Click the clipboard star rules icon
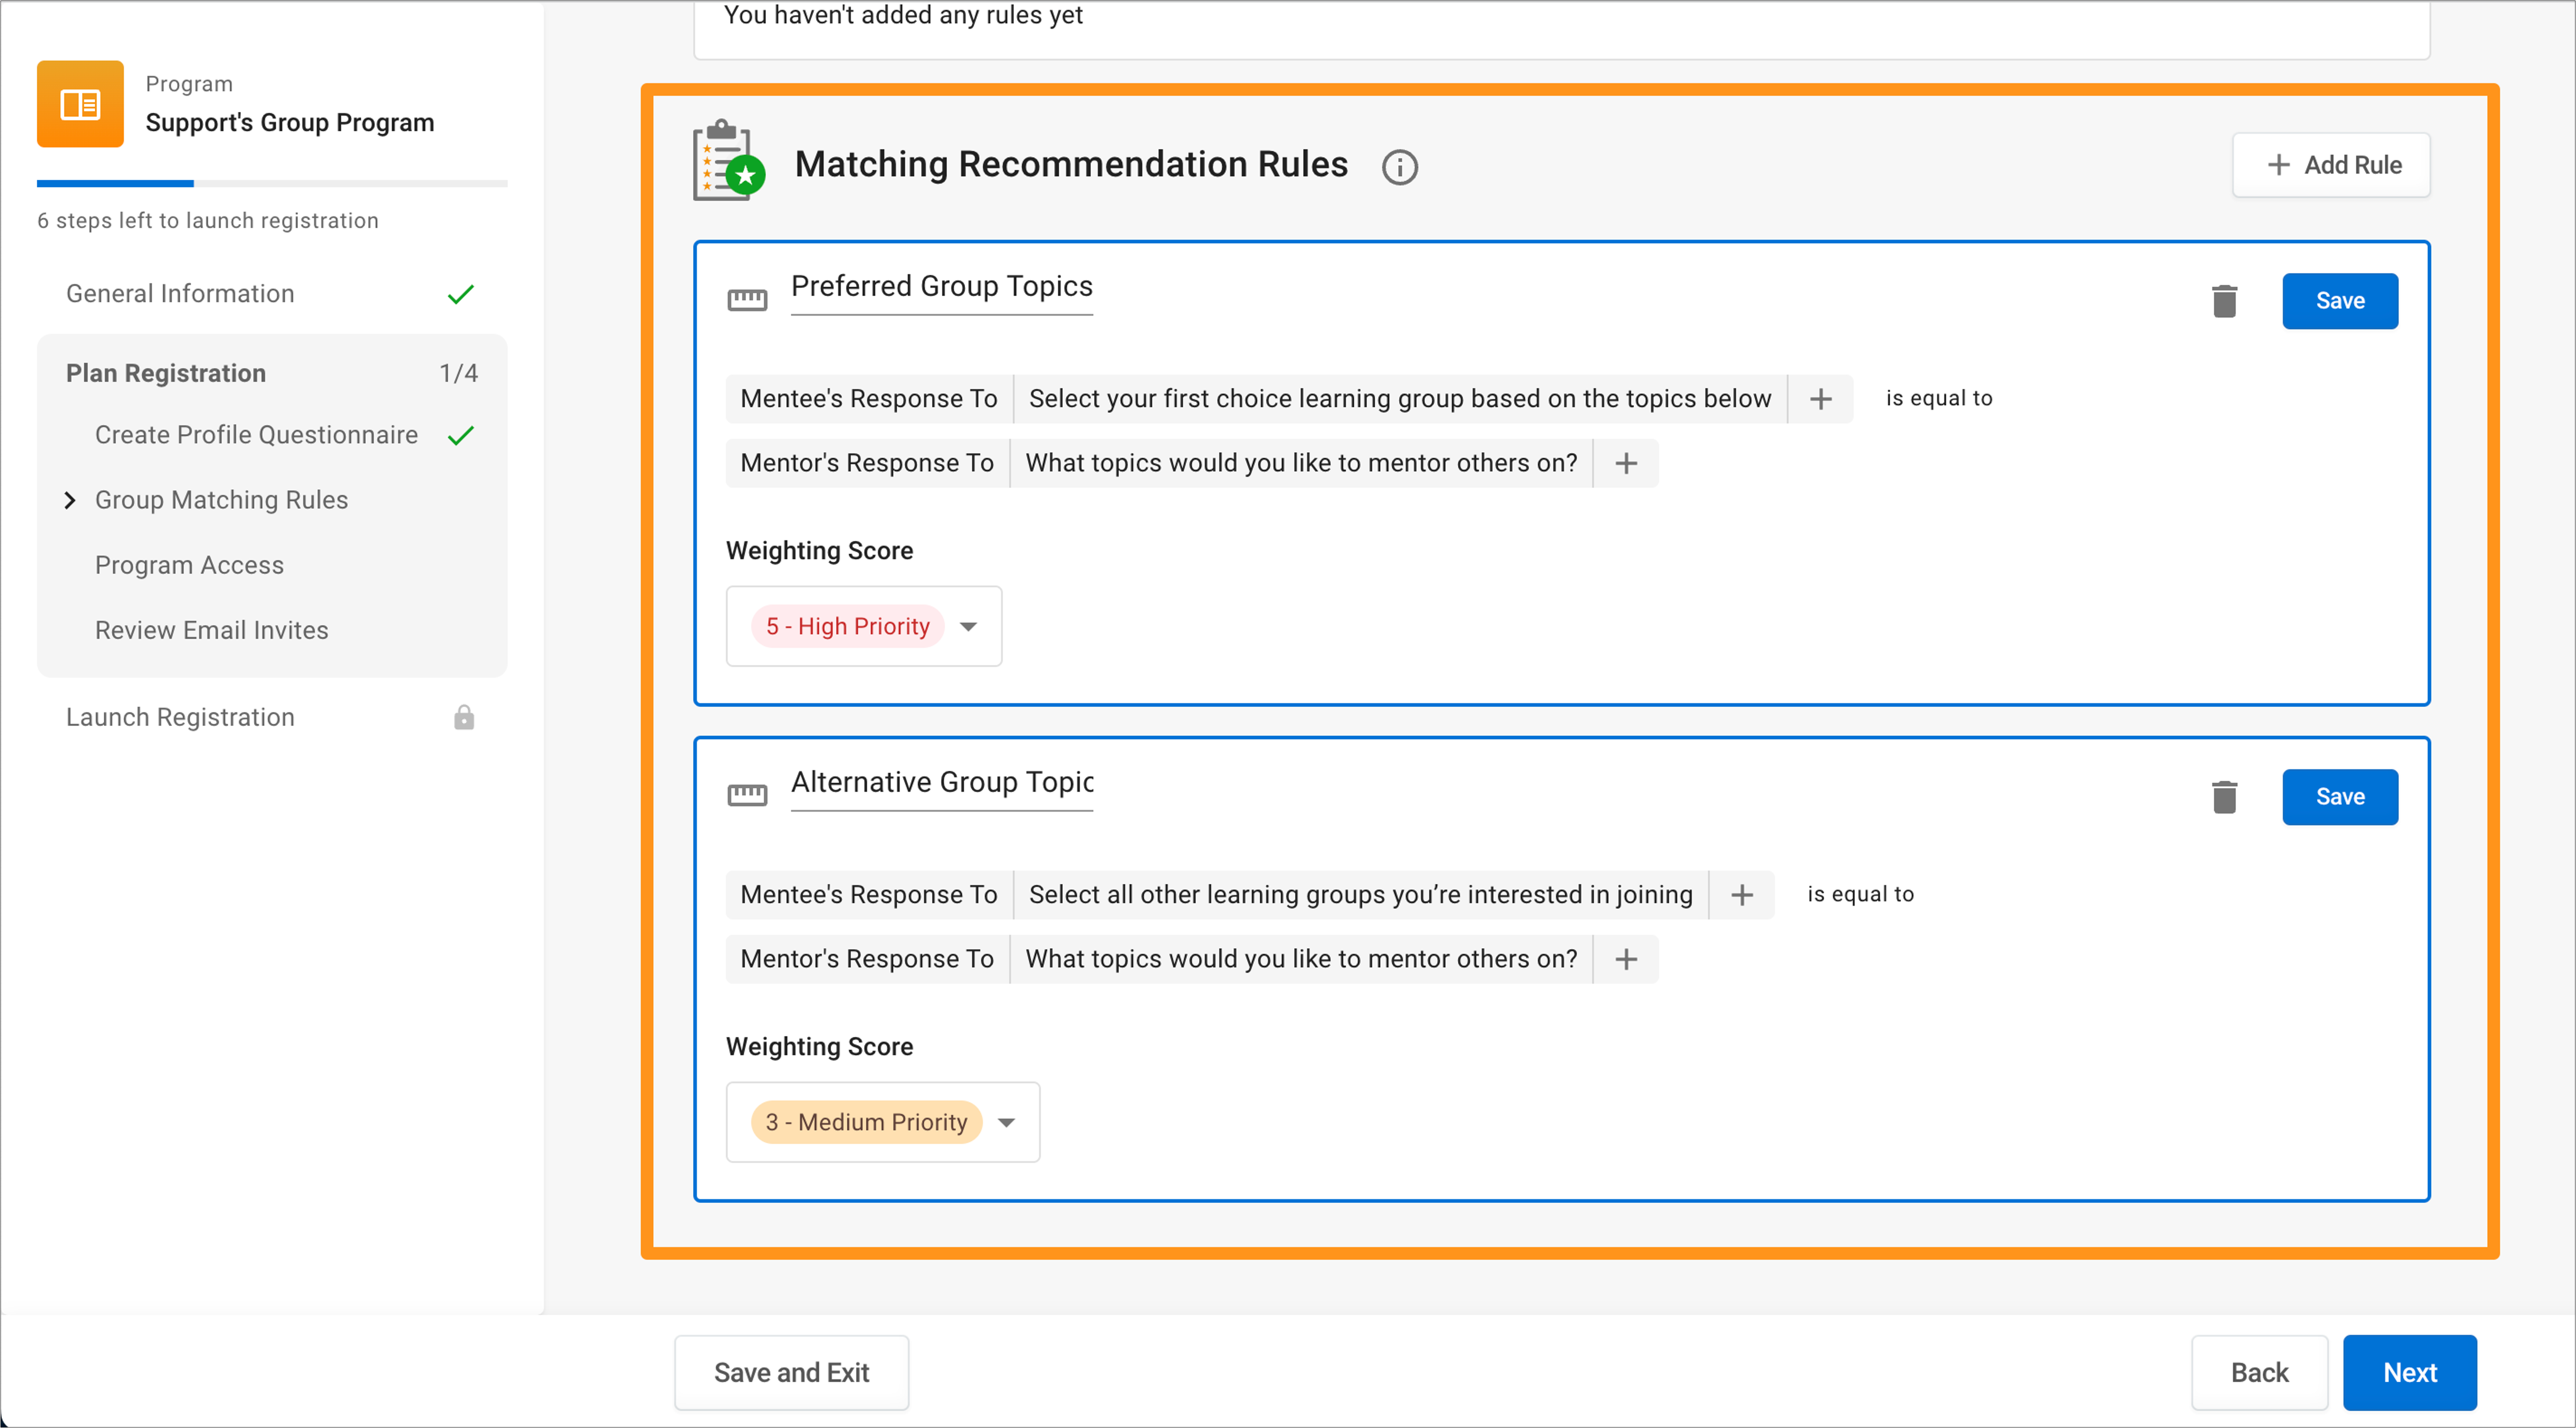The width and height of the screenshot is (2576, 1428). point(729,161)
